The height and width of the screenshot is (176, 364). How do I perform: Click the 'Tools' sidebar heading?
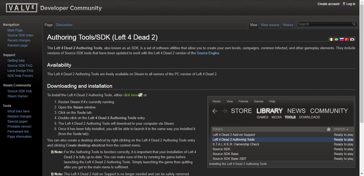pyautogui.click(x=7, y=106)
